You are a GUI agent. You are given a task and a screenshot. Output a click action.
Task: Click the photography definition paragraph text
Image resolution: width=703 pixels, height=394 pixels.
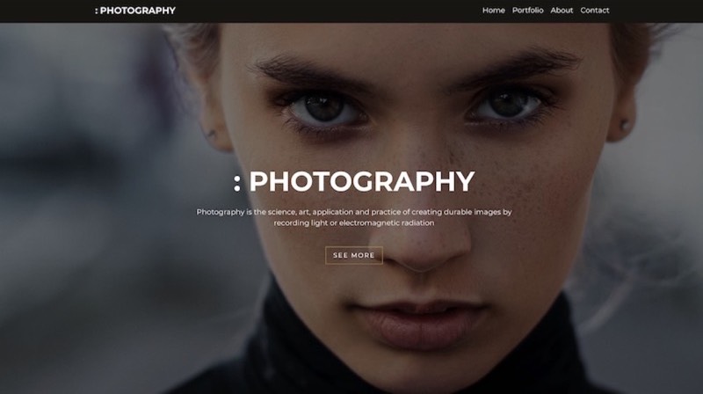[x=354, y=217]
